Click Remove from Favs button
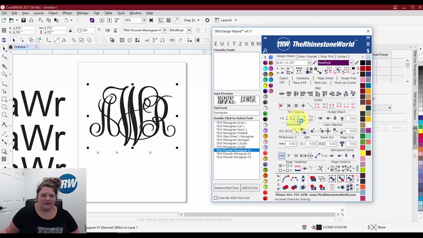Image resolution: width=423 pixels, height=238 pixels. (x=226, y=188)
